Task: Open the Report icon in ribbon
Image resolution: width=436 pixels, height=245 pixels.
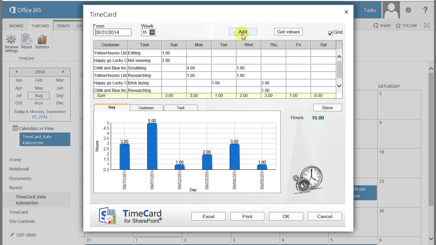Action: (x=27, y=39)
